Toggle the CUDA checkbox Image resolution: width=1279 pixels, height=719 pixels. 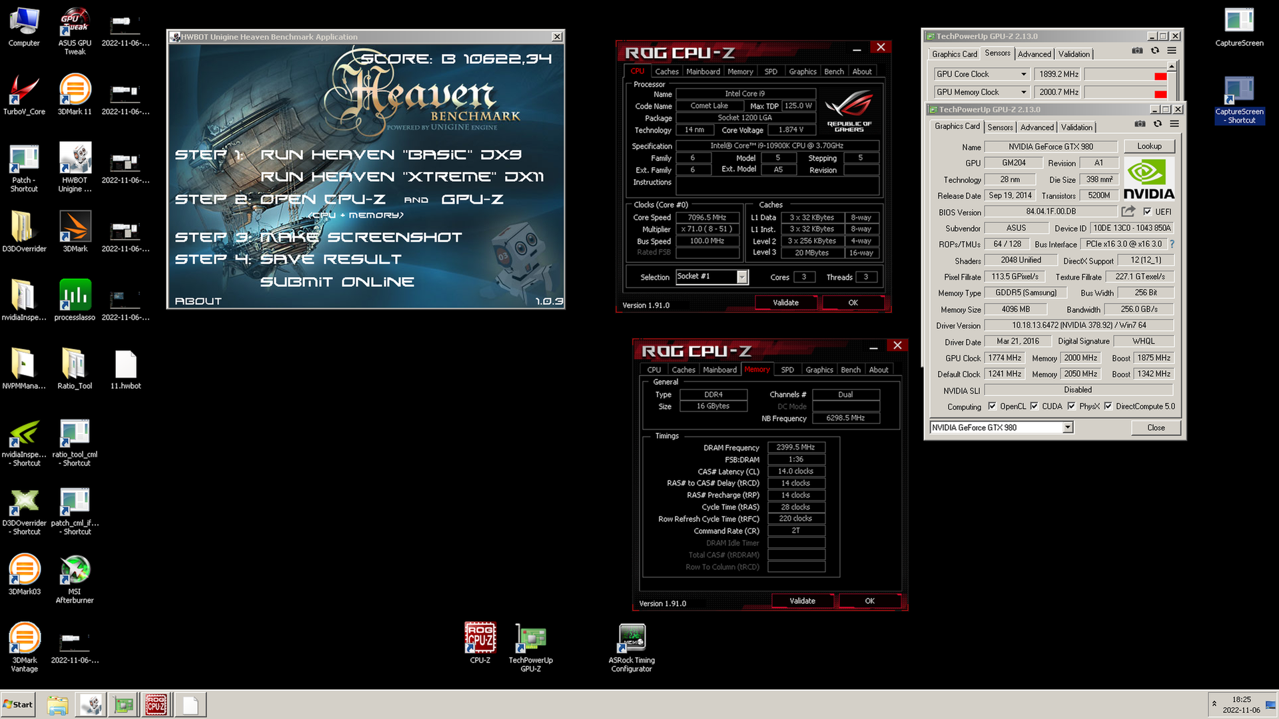1034,406
